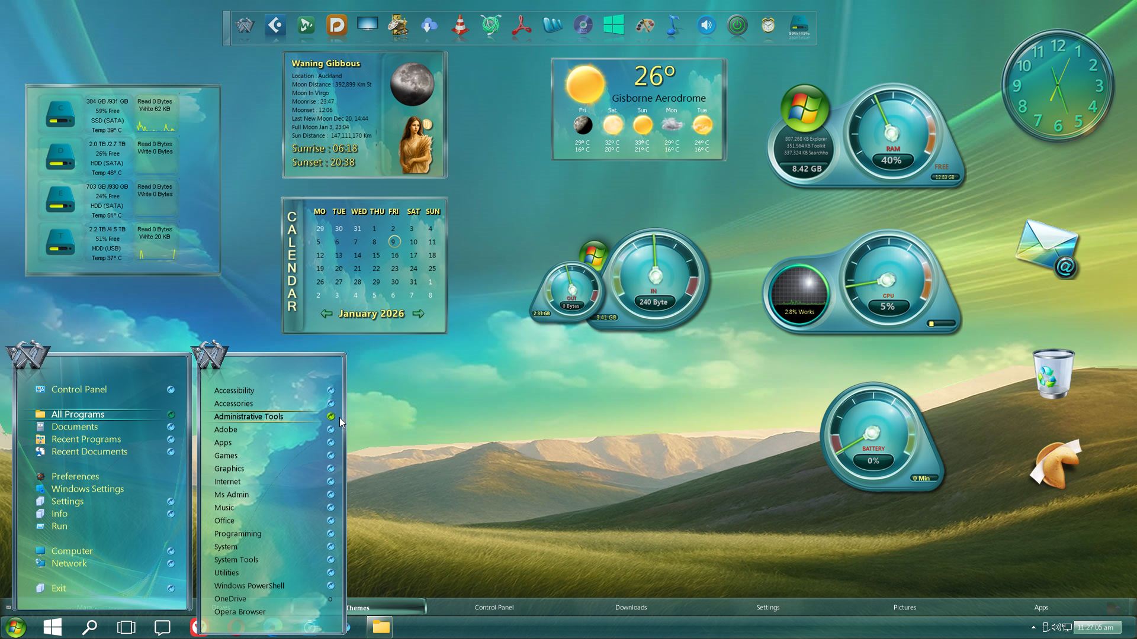Expand the Control Panel menu arrow
The height and width of the screenshot is (639, 1137).
tap(171, 389)
